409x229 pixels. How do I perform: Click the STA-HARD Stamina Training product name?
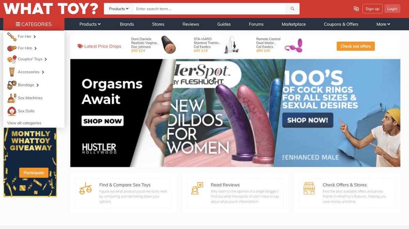point(207,41)
